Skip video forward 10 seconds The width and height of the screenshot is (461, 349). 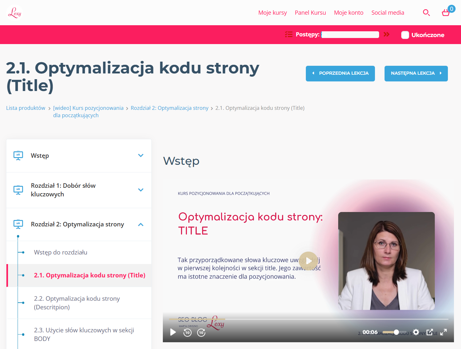point(201,333)
